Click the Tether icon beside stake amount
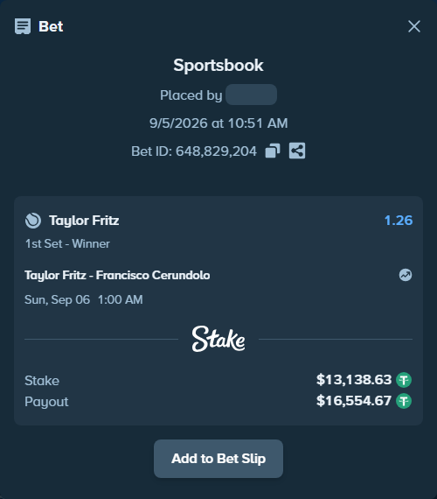The width and height of the screenshot is (437, 499). (x=404, y=380)
